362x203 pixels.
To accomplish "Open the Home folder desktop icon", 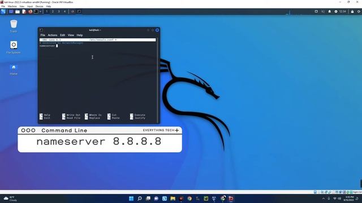I will tap(14, 69).
